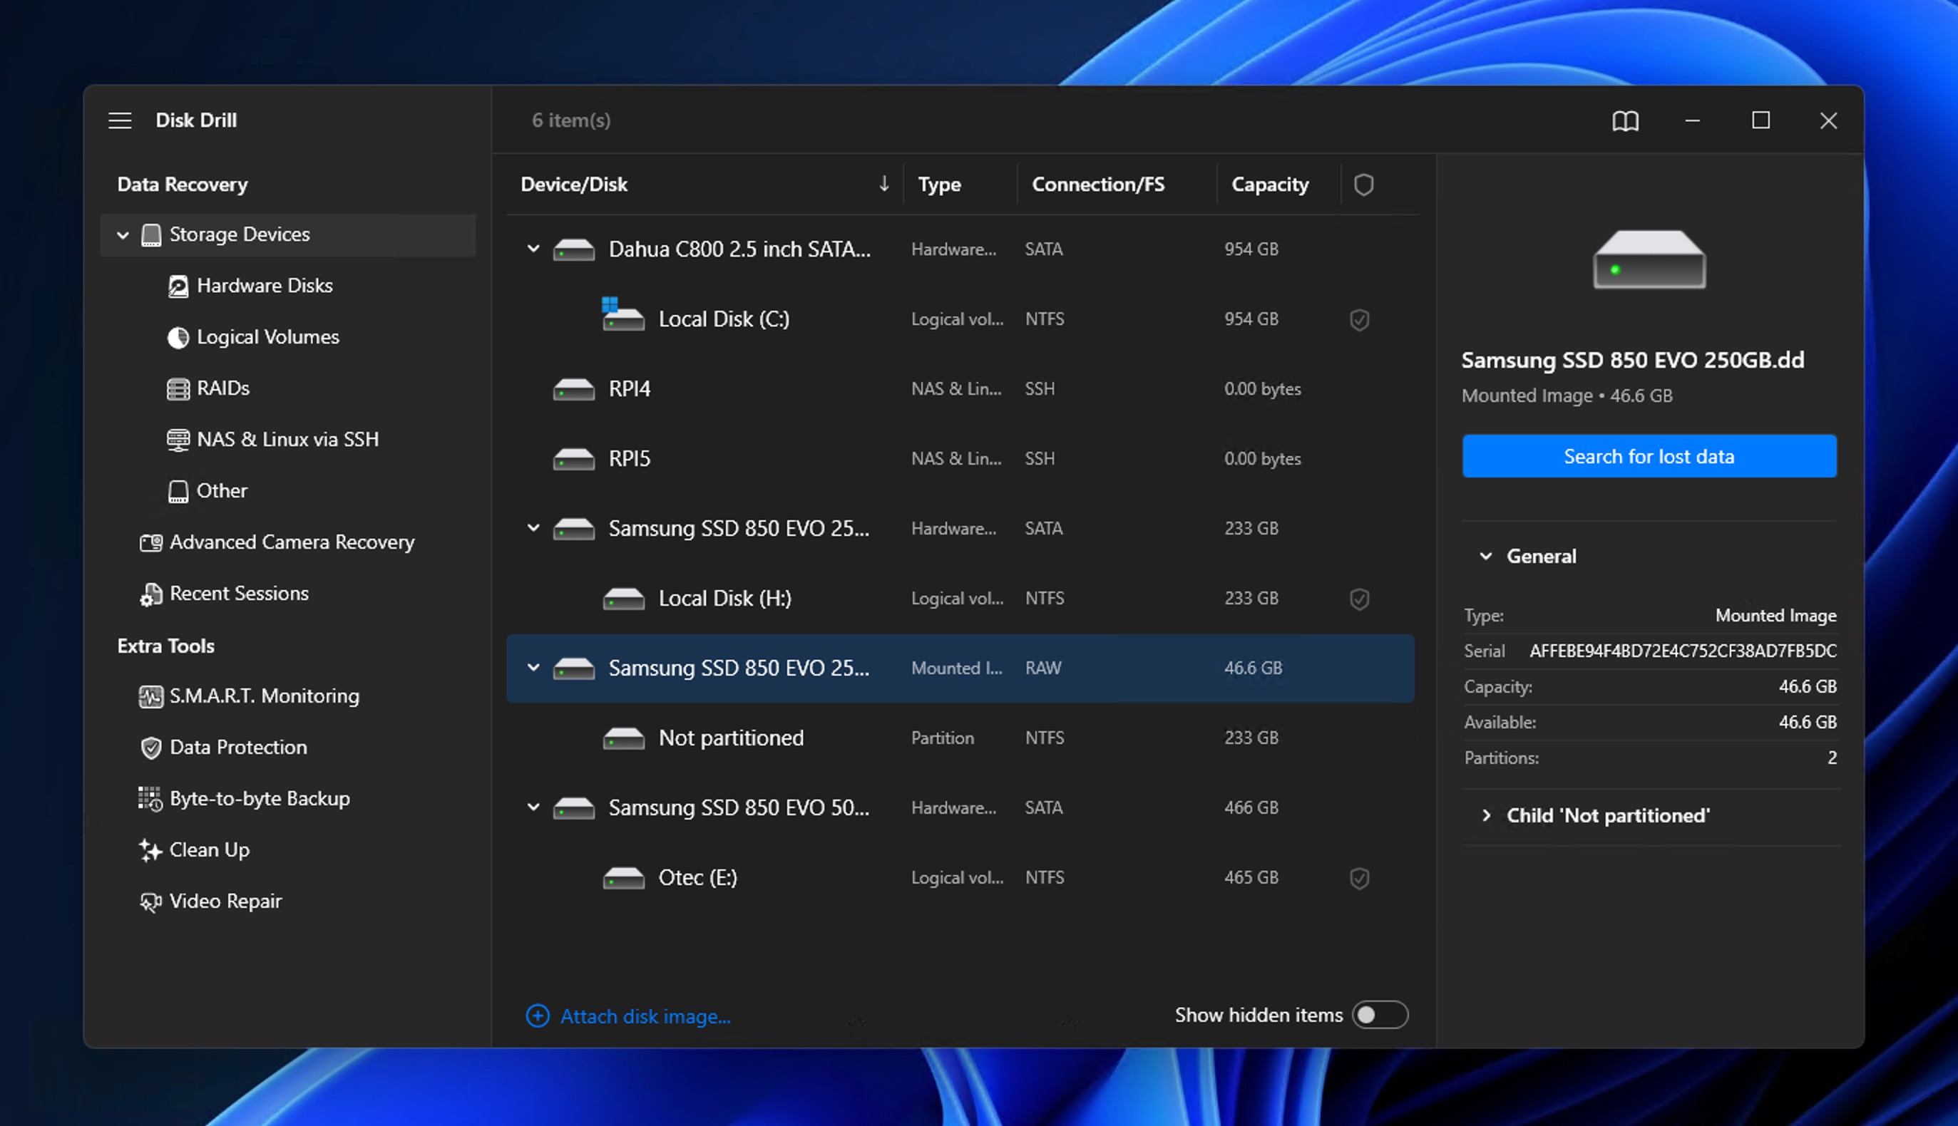Image resolution: width=1958 pixels, height=1126 pixels.
Task: Open the hamburger menu
Action: [x=120, y=120]
